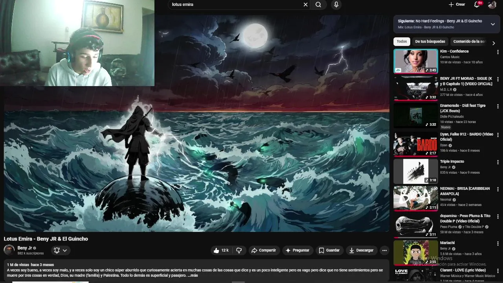The width and height of the screenshot is (503, 283).
Task: Open Didie Pichaleudo channel name
Action: 452,117
